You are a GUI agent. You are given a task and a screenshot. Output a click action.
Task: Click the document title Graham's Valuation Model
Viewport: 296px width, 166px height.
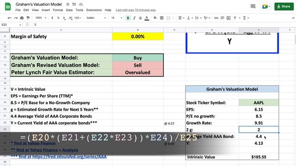tap(38, 4)
